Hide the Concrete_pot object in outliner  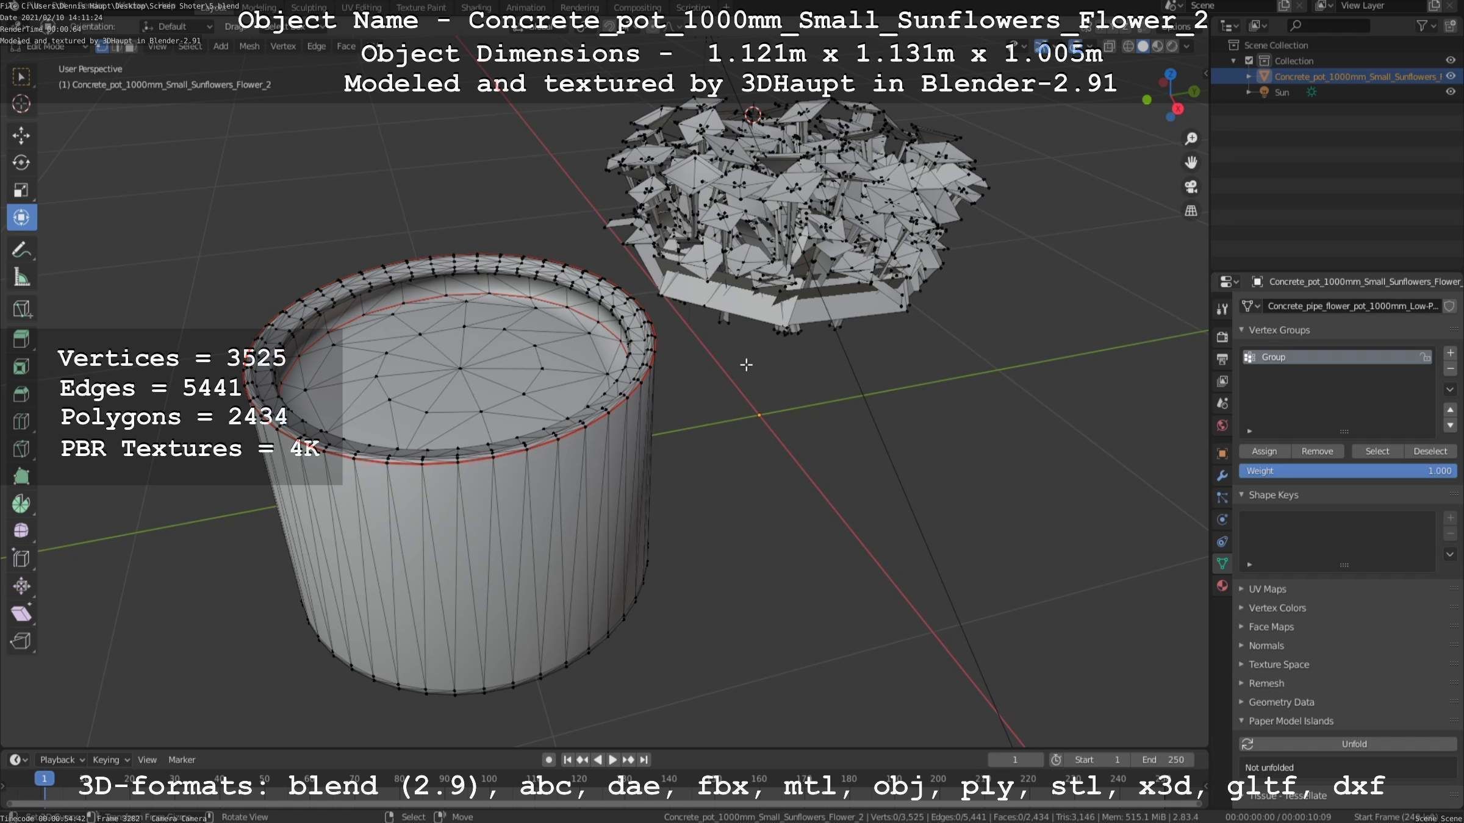(x=1451, y=76)
